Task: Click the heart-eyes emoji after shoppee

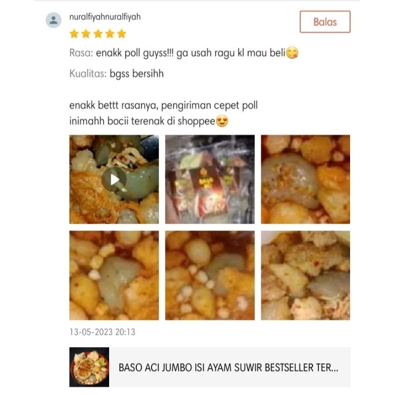Action: point(222,121)
